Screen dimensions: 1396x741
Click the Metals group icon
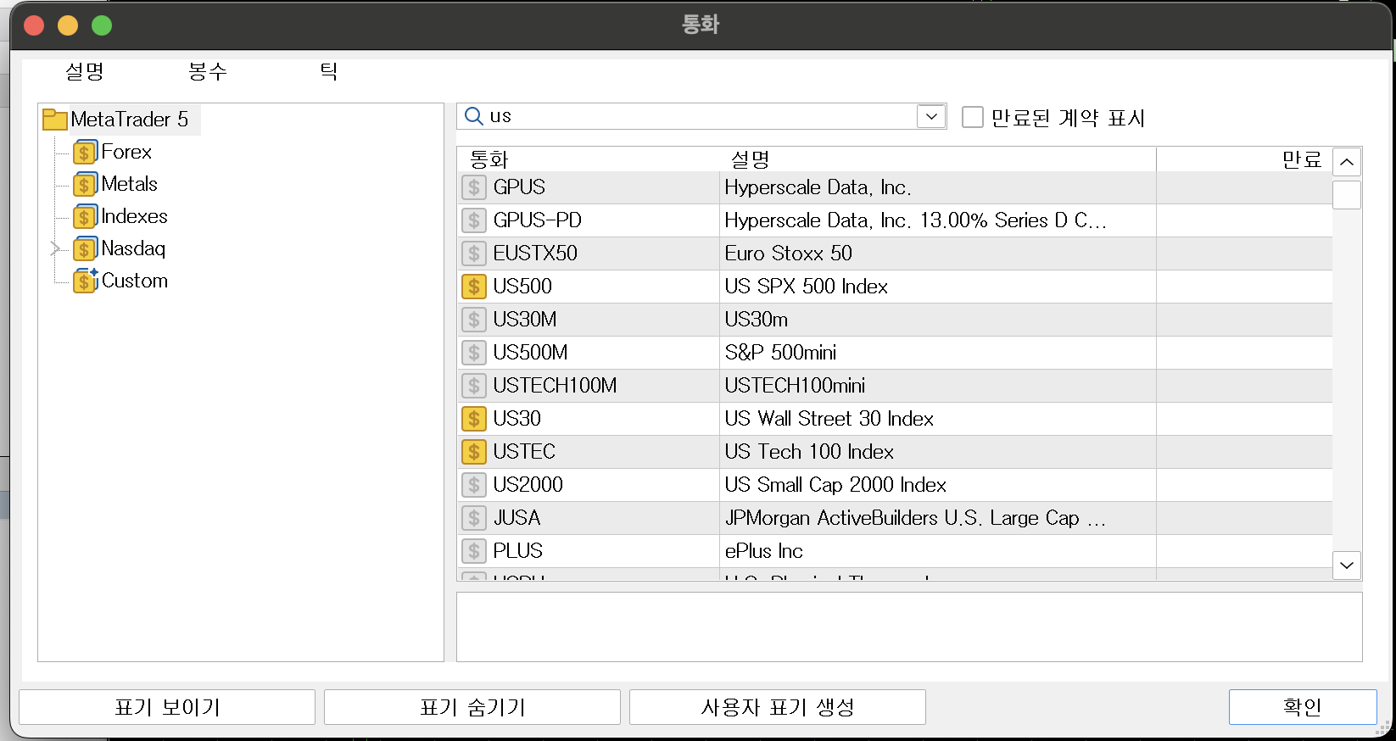85,185
